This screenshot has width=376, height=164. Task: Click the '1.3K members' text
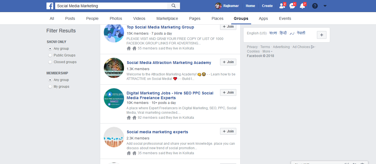(138, 69)
